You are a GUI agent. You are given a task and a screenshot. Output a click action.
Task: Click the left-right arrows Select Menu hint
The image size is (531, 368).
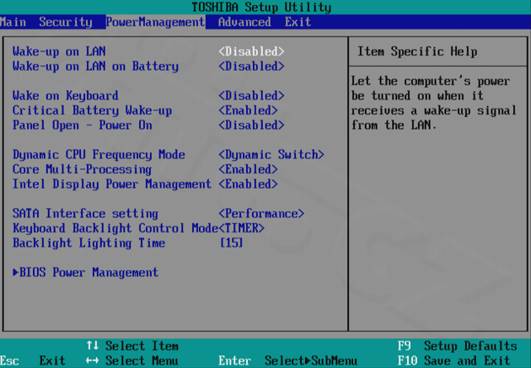[x=132, y=360]
